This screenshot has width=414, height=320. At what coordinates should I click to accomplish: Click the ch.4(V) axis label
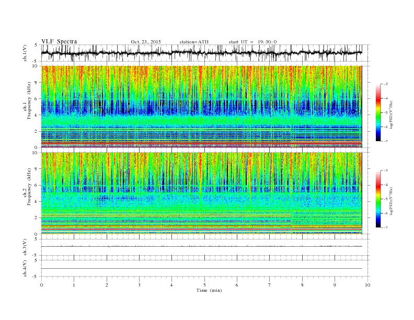click(25, 268)
